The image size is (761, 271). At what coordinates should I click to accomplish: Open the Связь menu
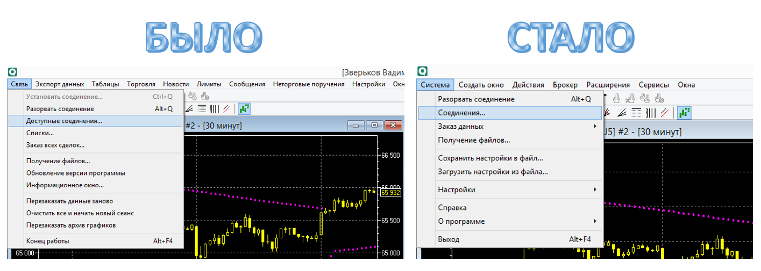click(x=20, y=84)
